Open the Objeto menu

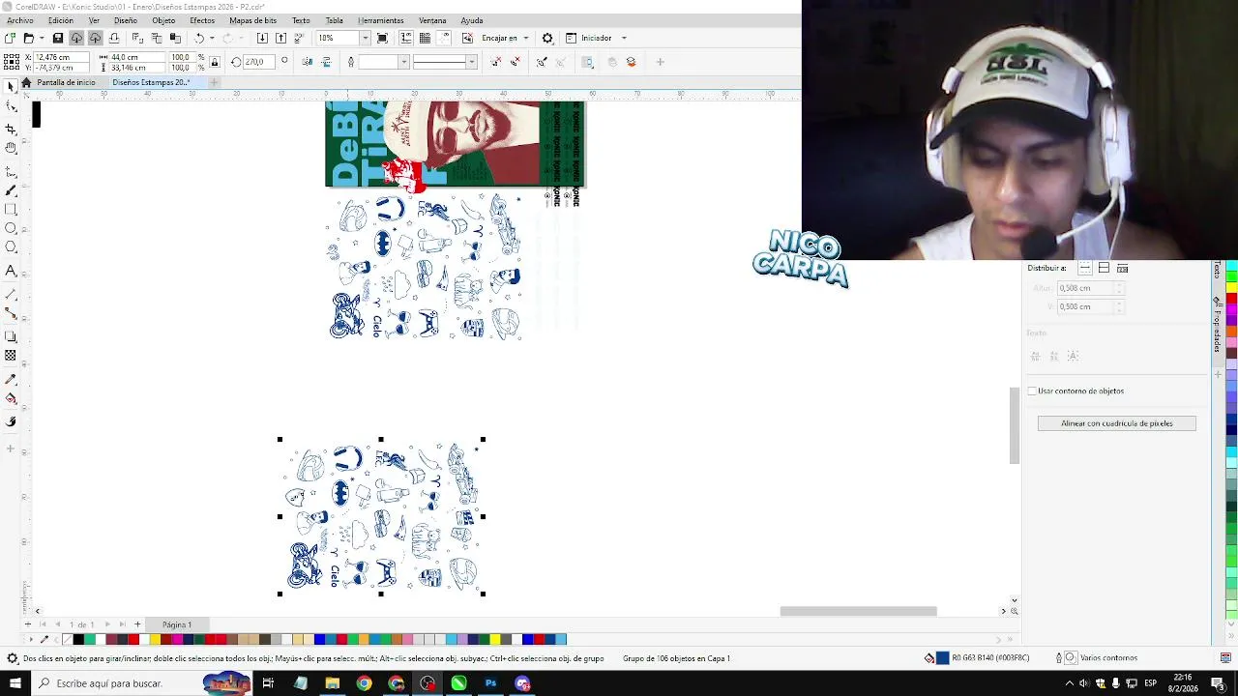point(163,20)
